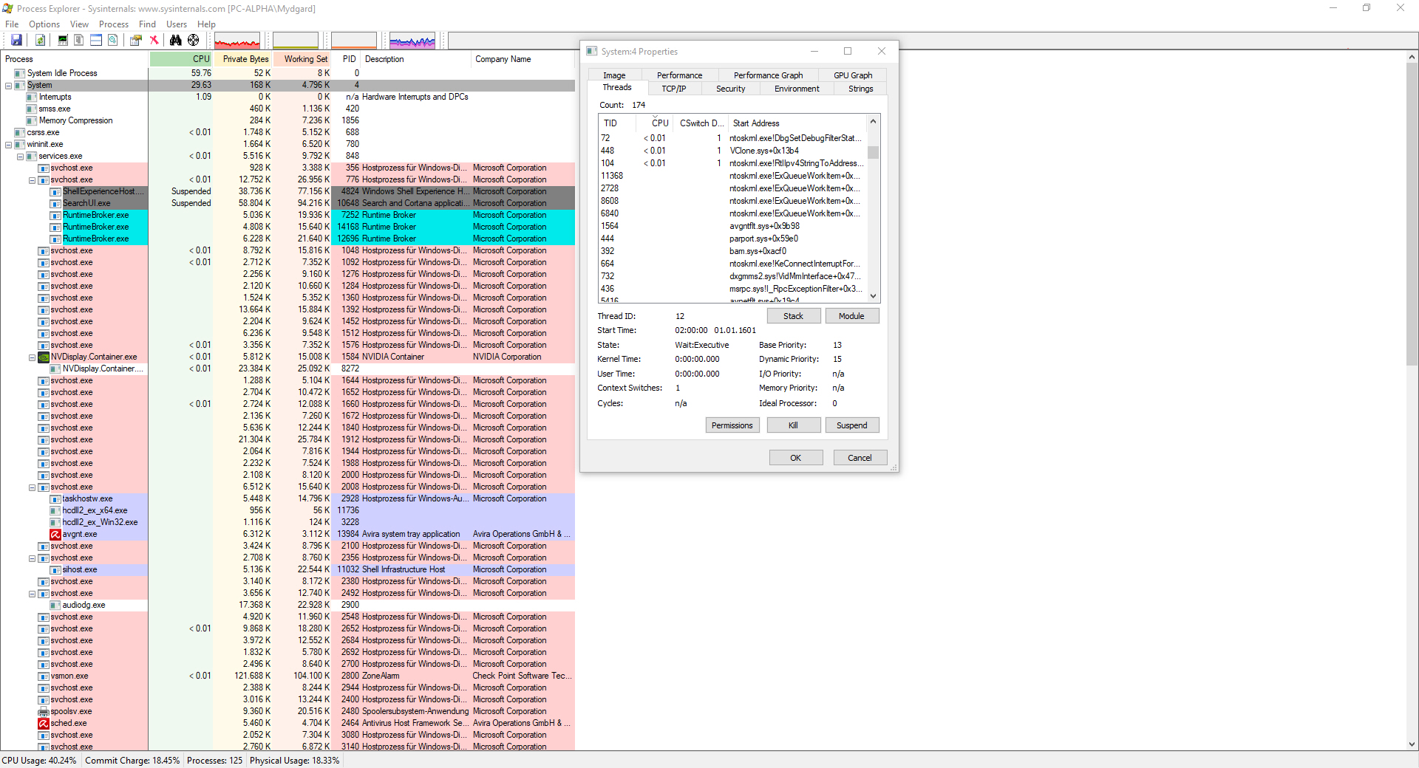Click the binoculars Find Handle icon
The width and height of the screenshot is (1419, 768).
176,41
